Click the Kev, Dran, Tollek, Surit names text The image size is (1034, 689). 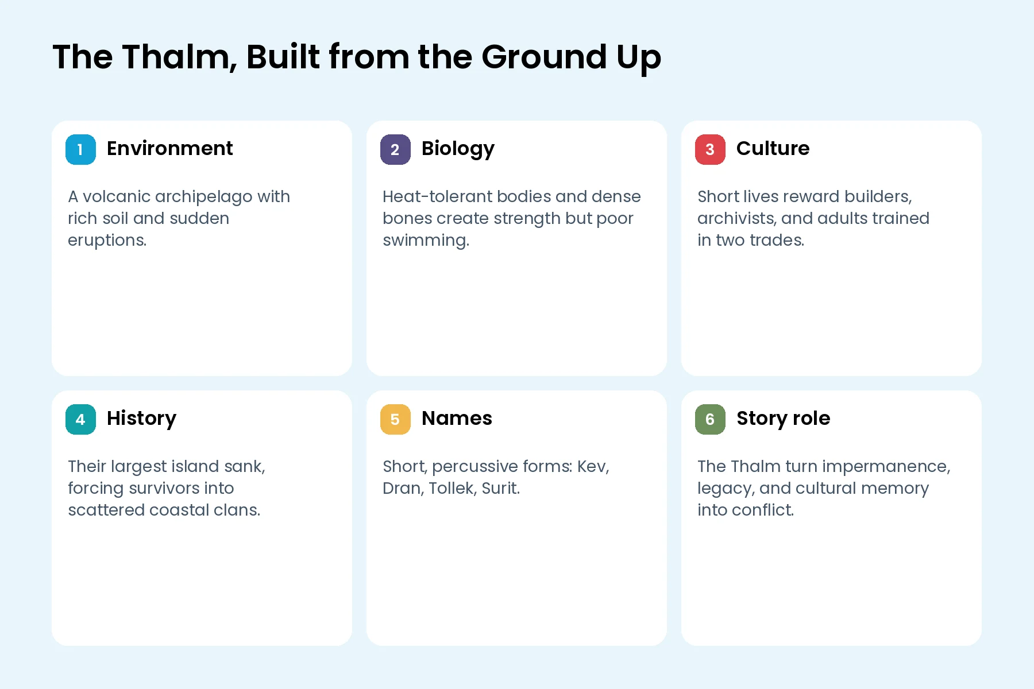pyautogui.click(x=496, y=477)
